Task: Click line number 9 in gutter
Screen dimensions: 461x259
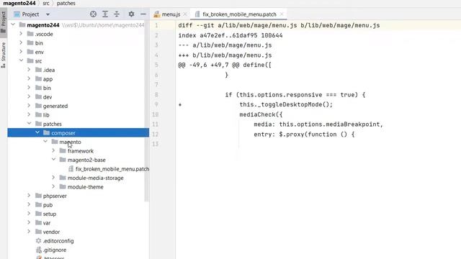Action: (x=156, y=104)
